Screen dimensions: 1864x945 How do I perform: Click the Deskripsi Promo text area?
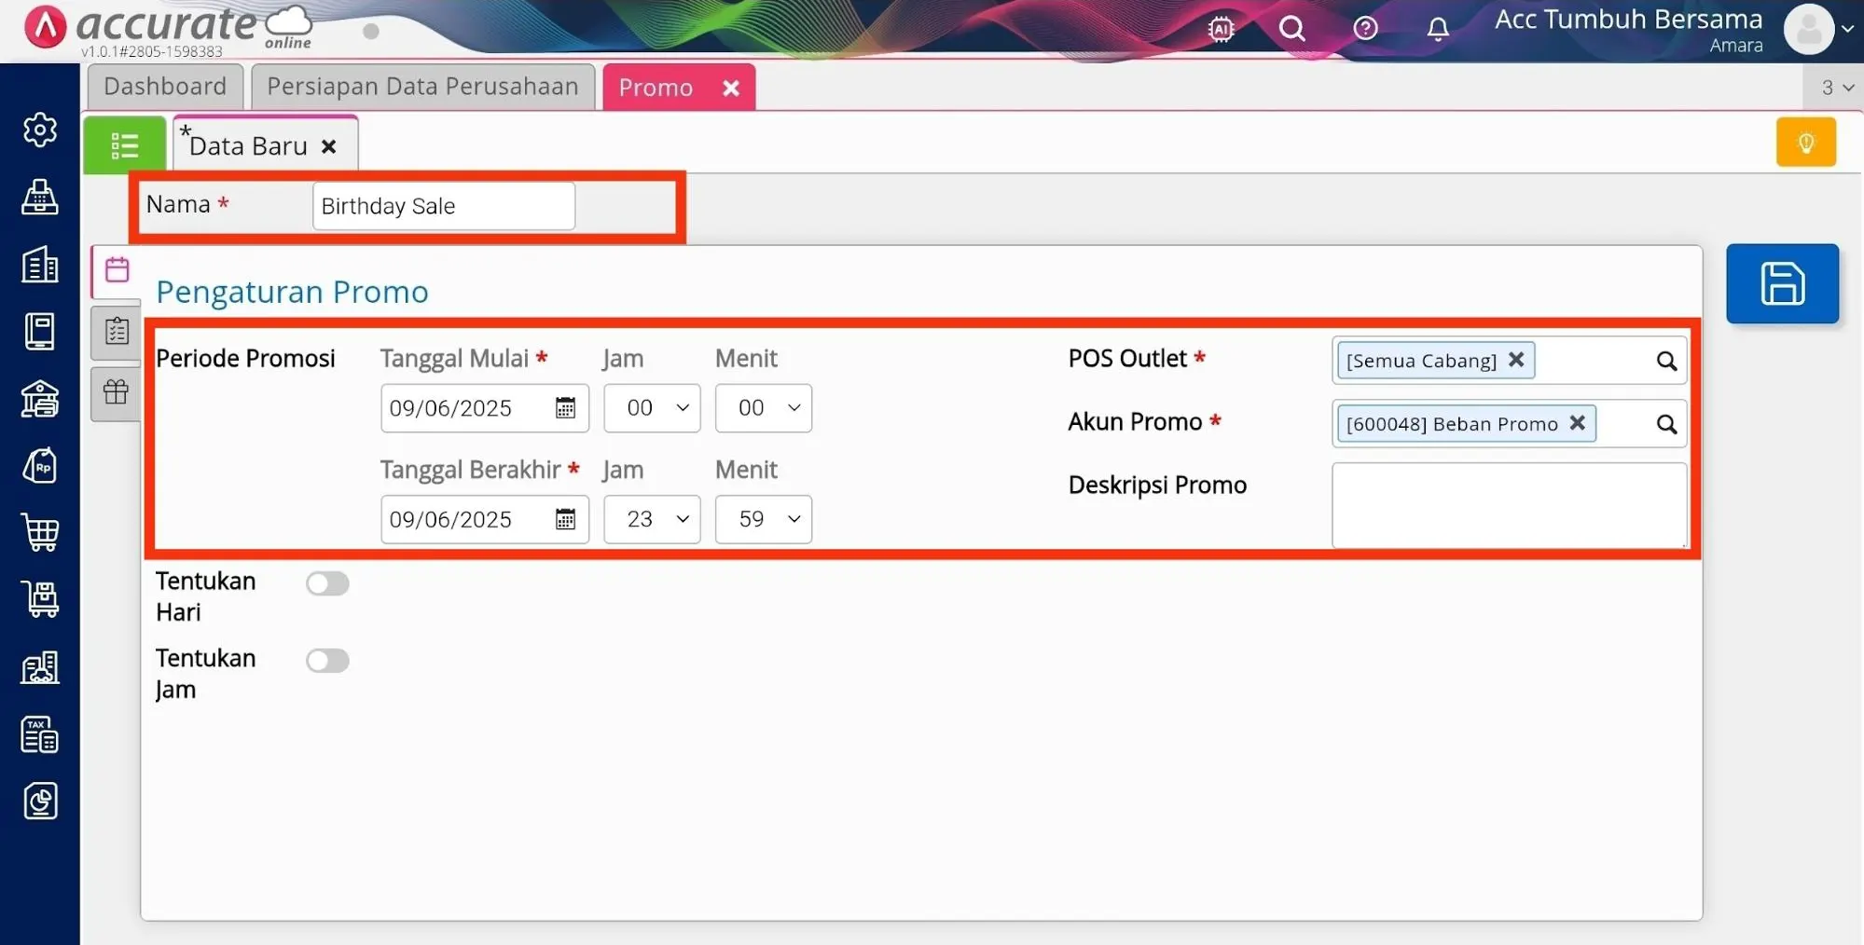1509,505
